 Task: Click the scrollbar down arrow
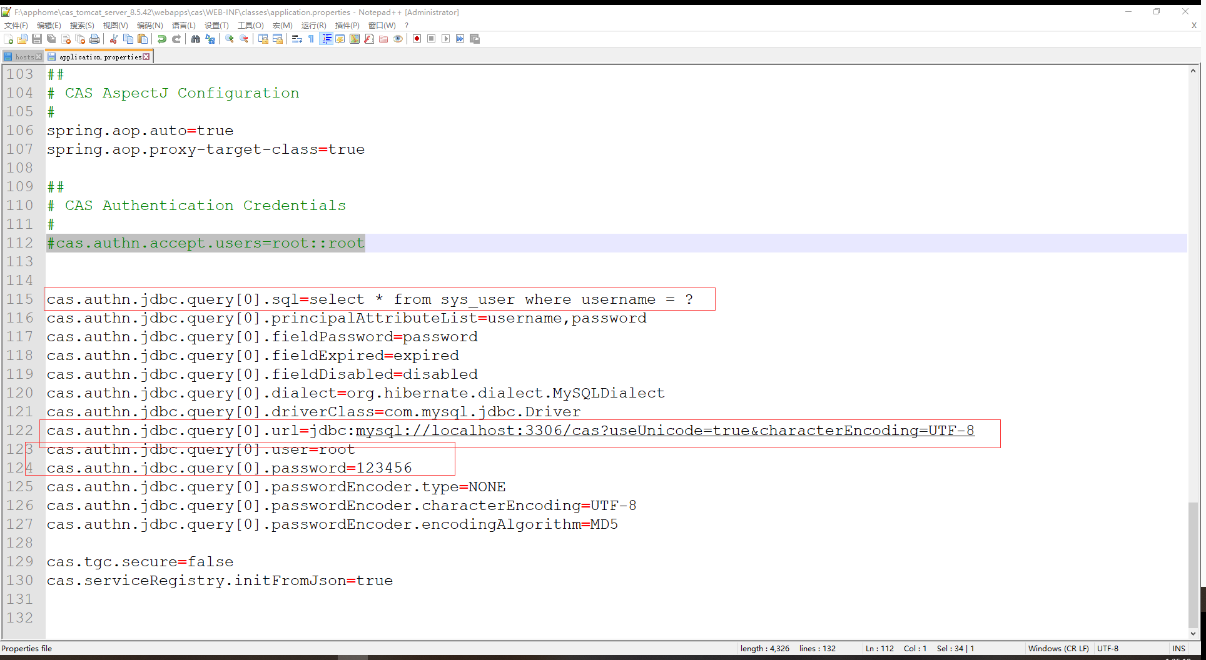[x=1193, y=633]
